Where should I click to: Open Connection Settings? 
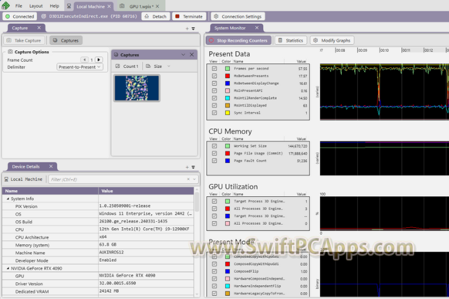coord(237,16)
